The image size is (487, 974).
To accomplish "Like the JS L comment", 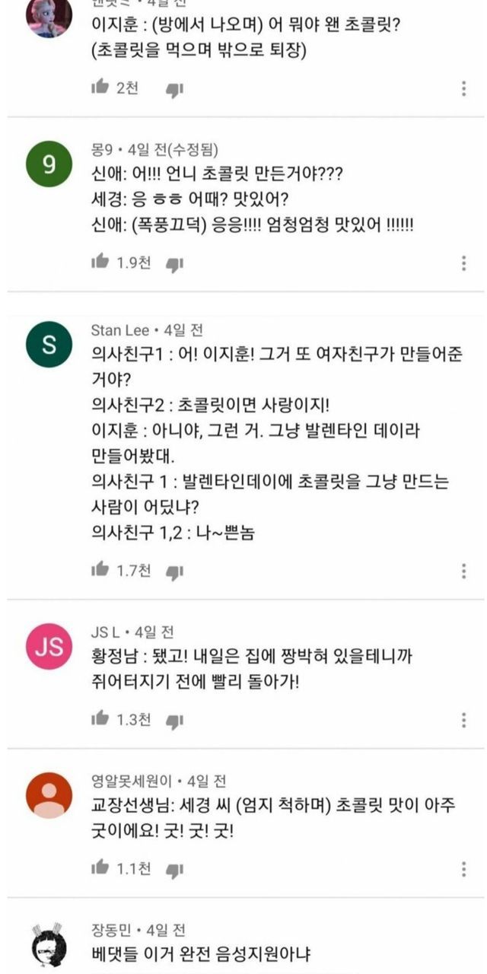I will [100, 718].
